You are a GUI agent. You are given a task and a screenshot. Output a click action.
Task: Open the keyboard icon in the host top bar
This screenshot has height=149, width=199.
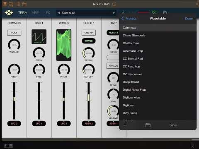[5, 4]
